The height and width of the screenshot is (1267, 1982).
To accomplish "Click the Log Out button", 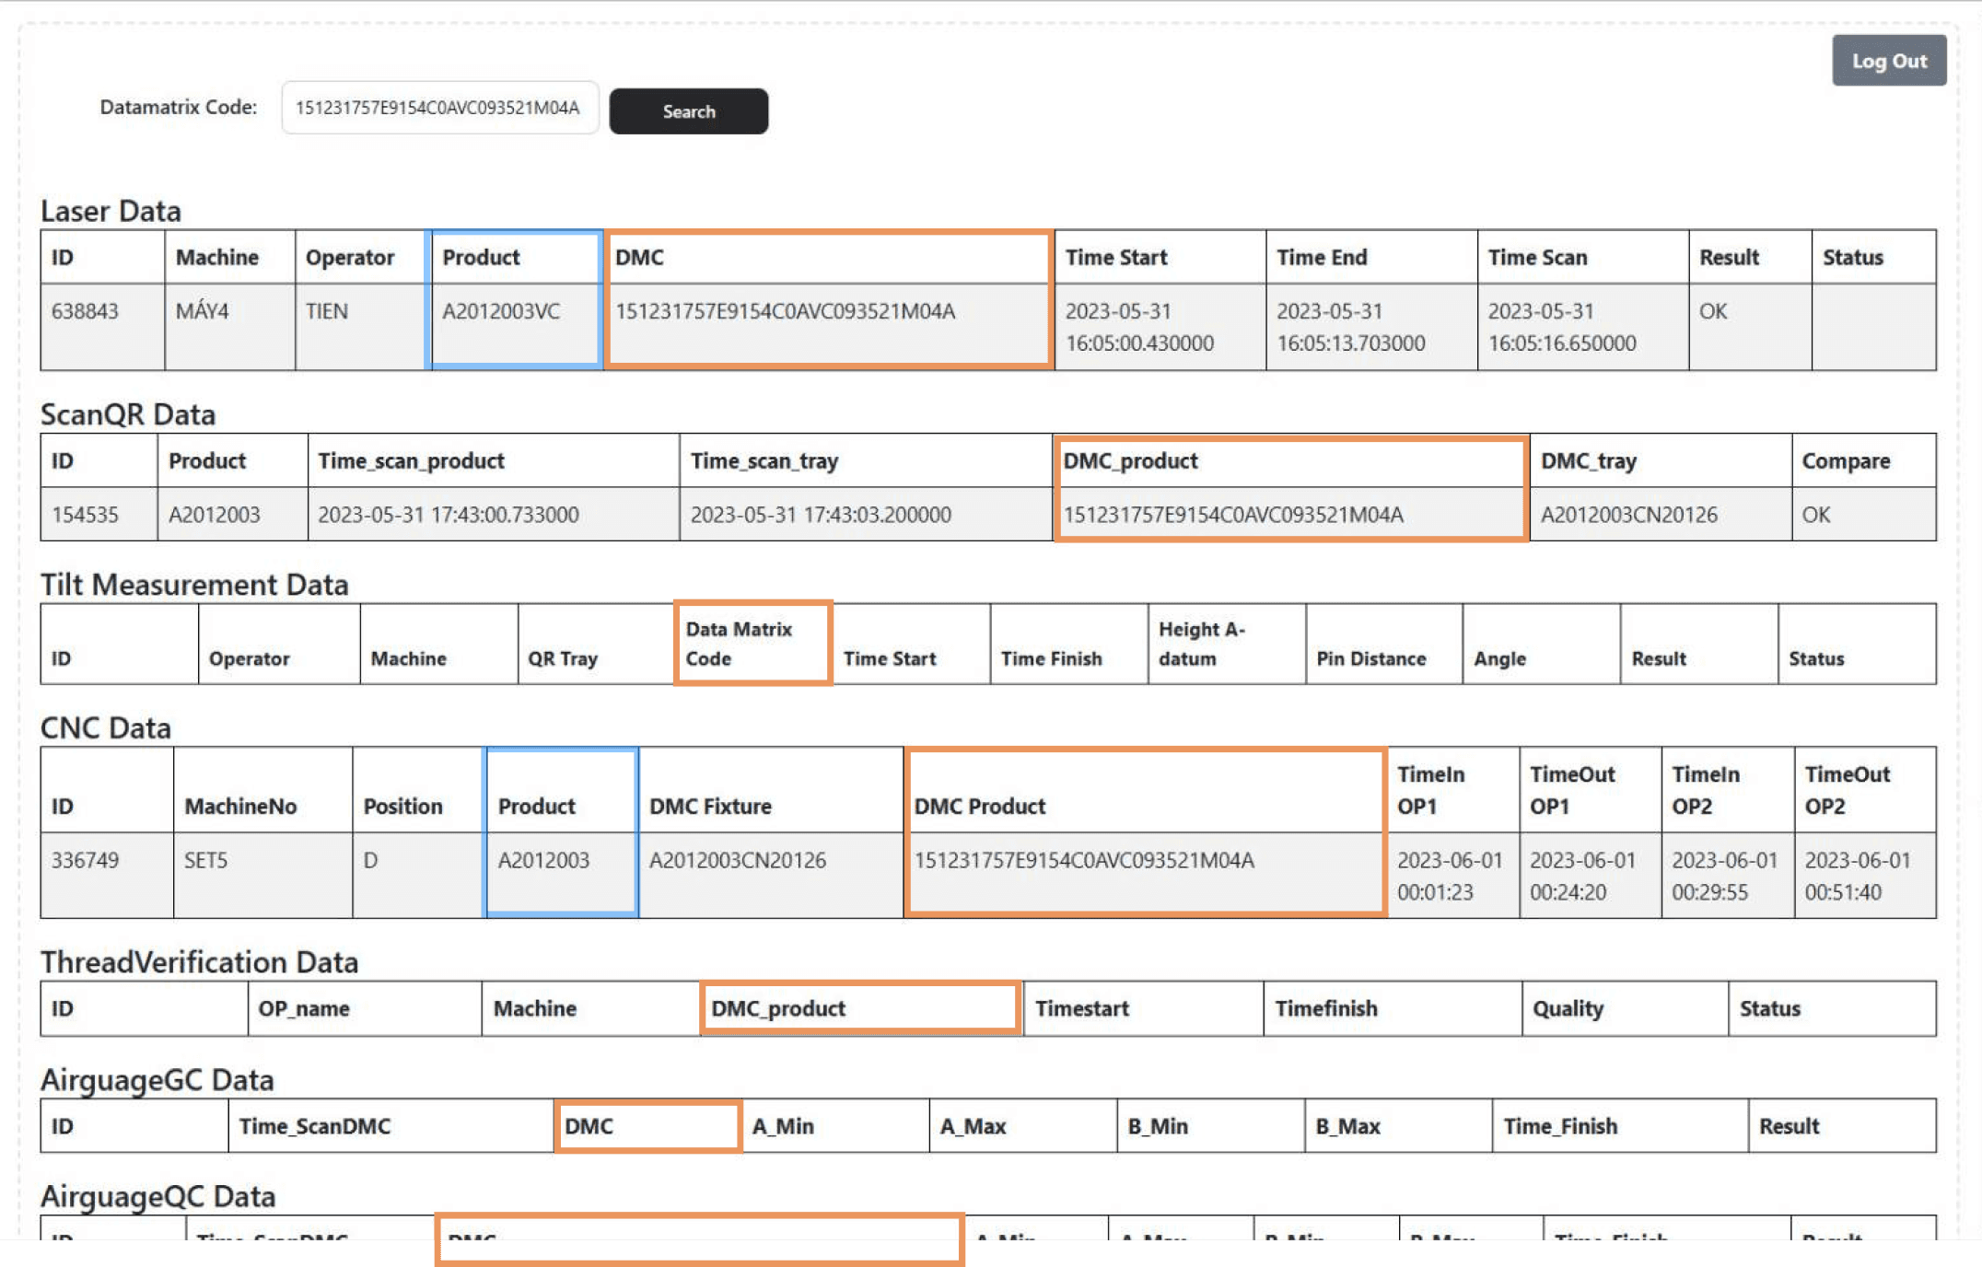I will click(x=1888, y=61).
